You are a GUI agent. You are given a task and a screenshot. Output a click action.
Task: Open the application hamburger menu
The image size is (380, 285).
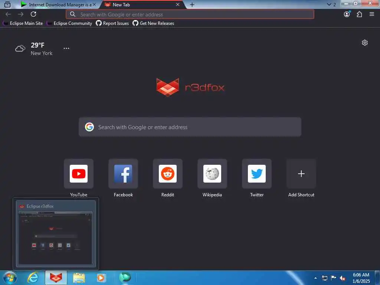(x=372, y=14)
